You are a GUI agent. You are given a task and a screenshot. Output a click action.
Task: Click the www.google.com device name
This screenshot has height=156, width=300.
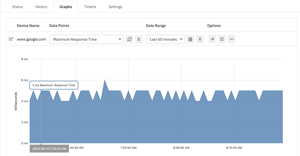pos(31,39)
